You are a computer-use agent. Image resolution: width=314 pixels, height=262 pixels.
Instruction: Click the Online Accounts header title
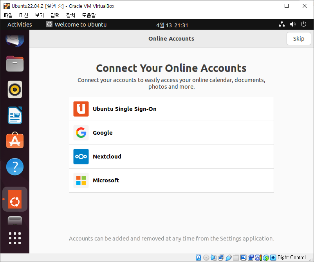coord(171,39)
